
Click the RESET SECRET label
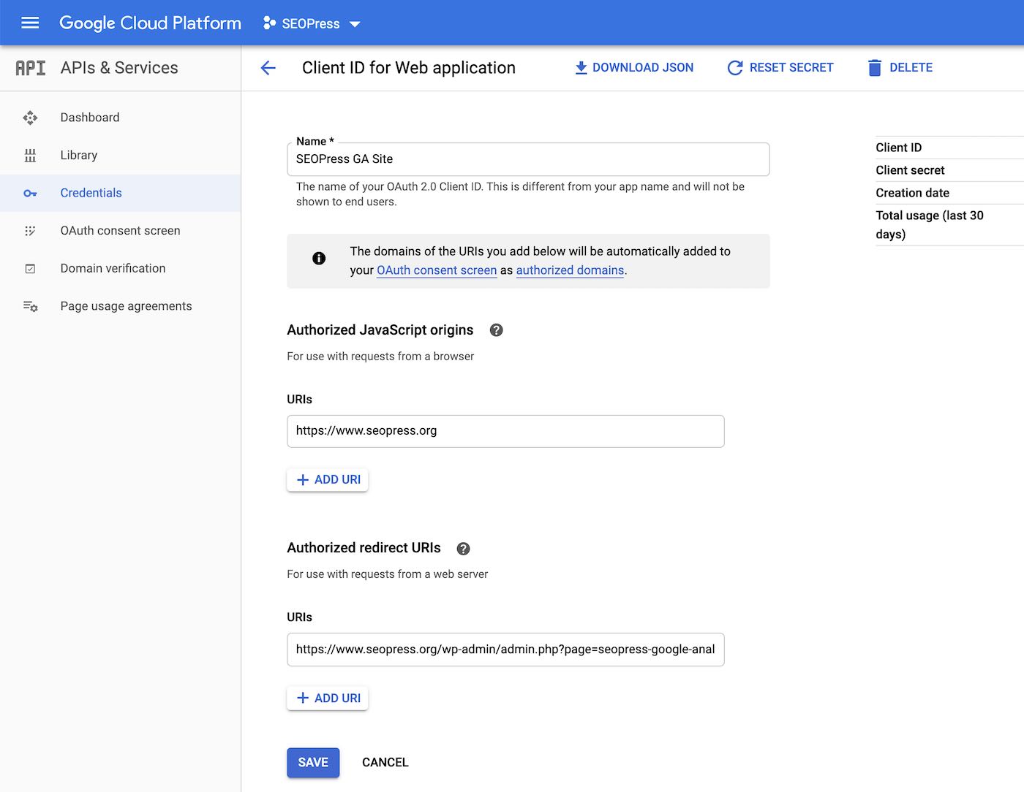pos(791,68)
